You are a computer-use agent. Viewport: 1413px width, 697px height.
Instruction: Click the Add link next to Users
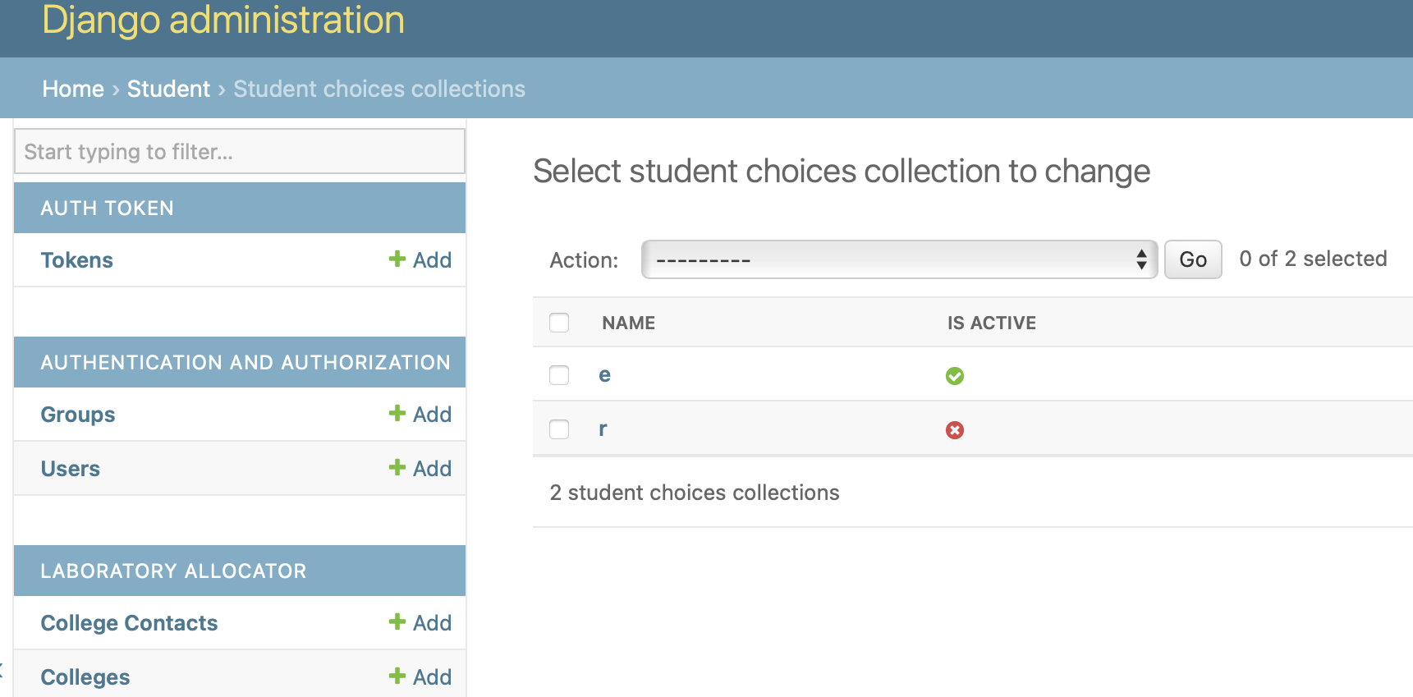coord(420,468)
